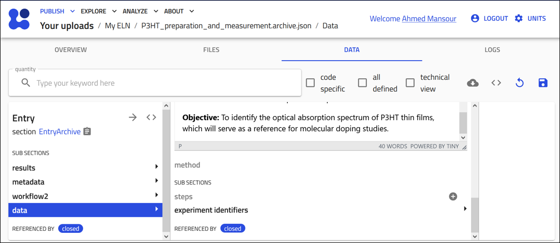Click the rich text editor vertical scrollbar

pos(463,122)
